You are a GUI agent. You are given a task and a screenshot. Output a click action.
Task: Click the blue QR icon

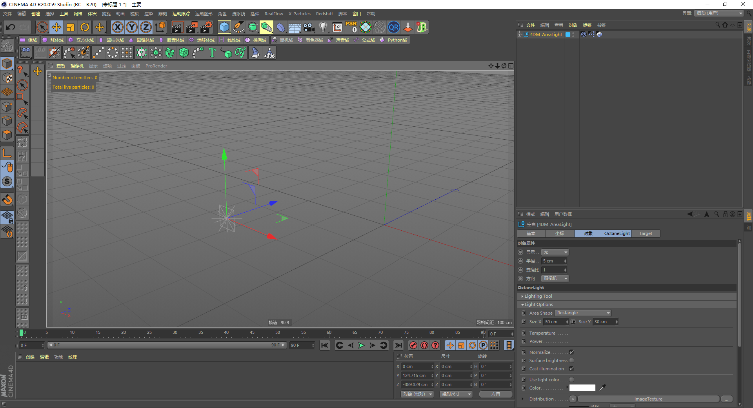[x=393, y=27]
